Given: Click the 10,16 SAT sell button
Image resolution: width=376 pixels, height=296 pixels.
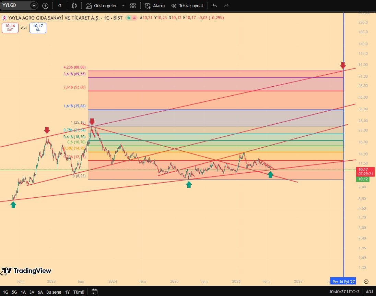Looking at the screenshot, I should click(10, 28).
